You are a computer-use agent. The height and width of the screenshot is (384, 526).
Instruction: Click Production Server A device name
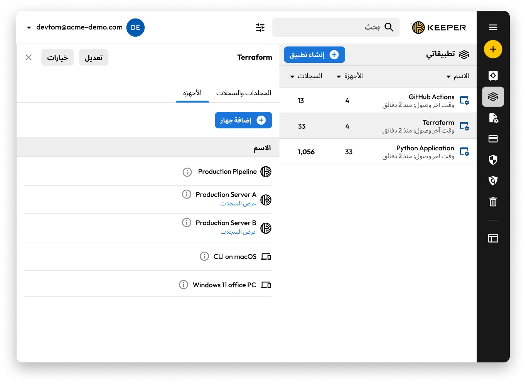[x=226, y=194]
